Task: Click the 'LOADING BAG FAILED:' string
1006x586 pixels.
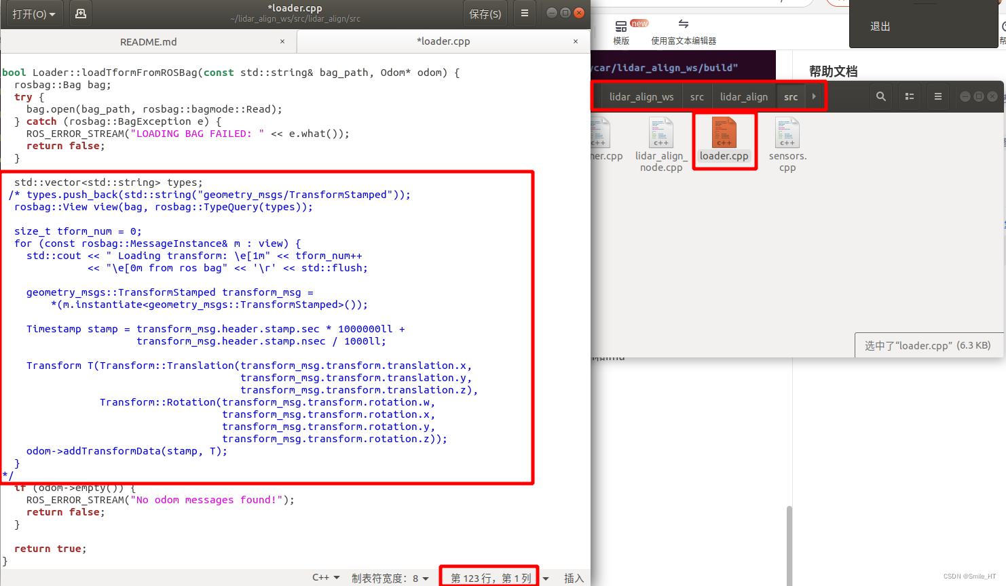Action: click(x=197, y=134)
